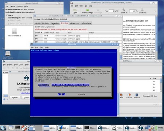Switch to GSmartControl taskbar entry
This screenshot has height=131, width=164.
[49, 128]
